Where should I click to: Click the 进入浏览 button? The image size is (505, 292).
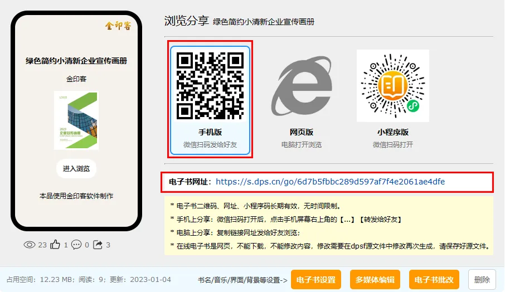(76, 169)
